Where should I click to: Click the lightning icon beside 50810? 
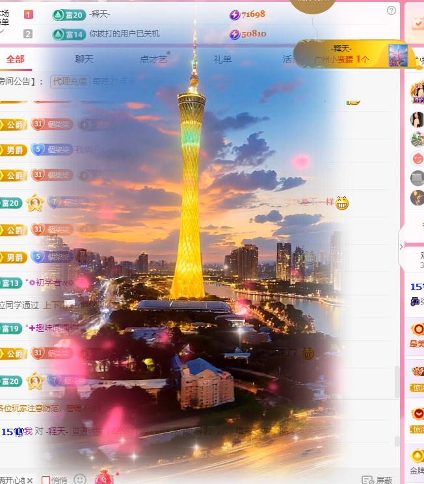point(235,34)
